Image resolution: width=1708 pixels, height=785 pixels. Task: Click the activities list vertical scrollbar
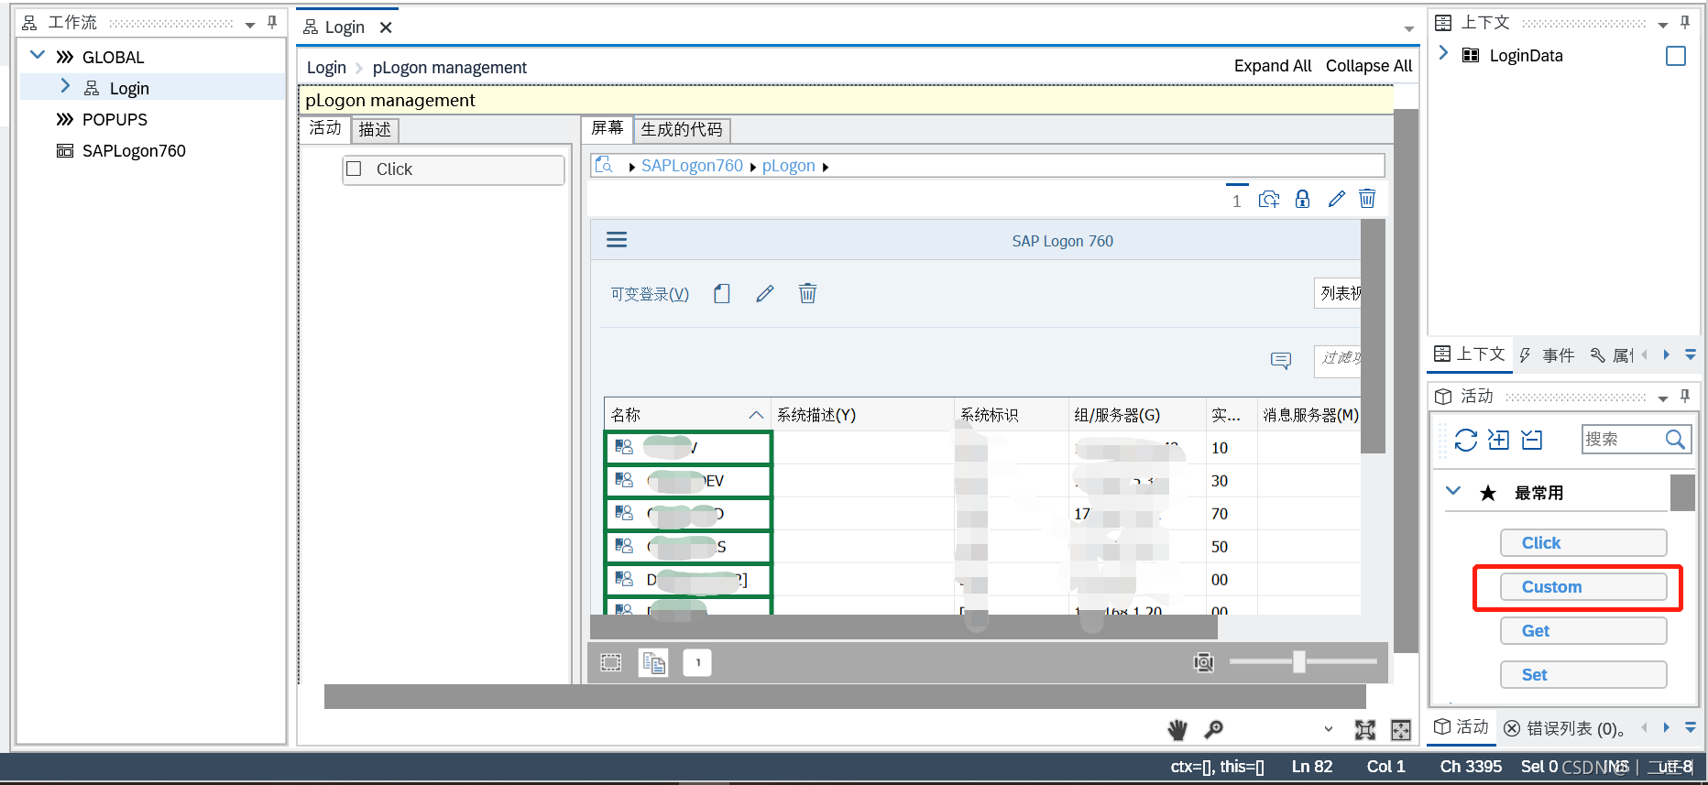[x=1682, y=493]
